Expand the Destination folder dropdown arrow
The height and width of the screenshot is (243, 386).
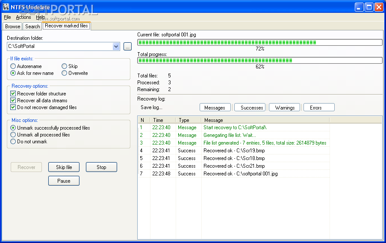116,46
